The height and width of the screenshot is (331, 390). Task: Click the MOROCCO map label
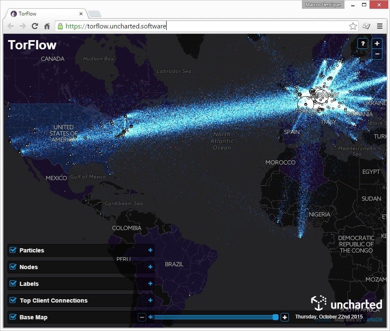click(280, 162)
